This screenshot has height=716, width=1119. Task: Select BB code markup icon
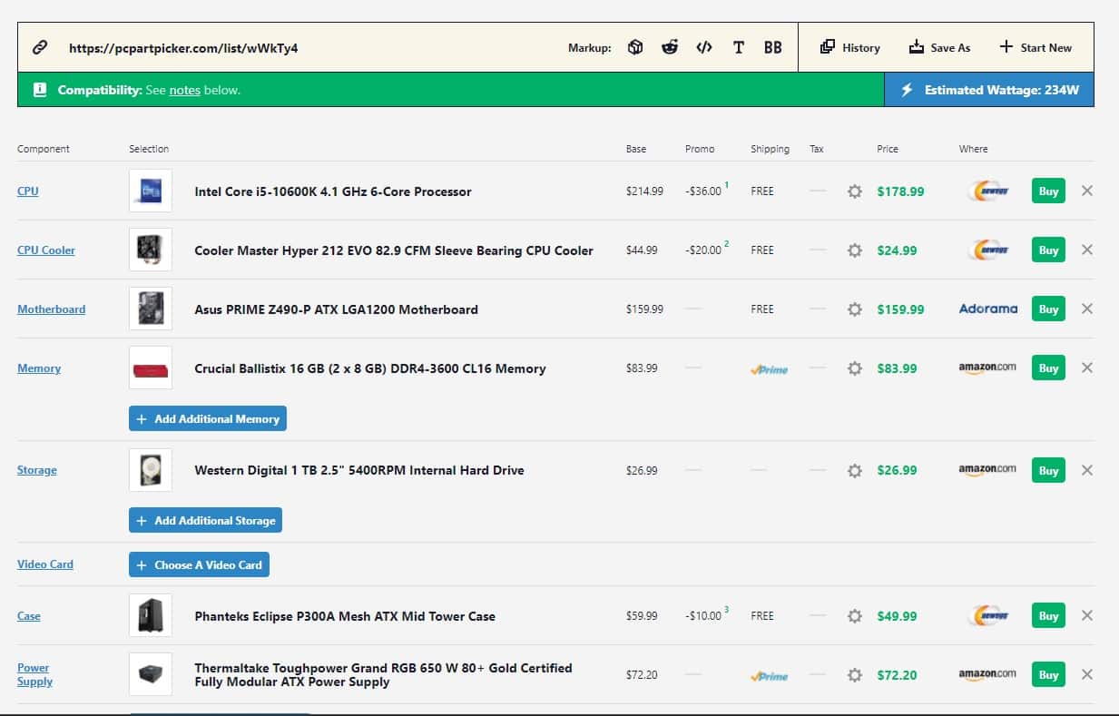pos(772,47)
